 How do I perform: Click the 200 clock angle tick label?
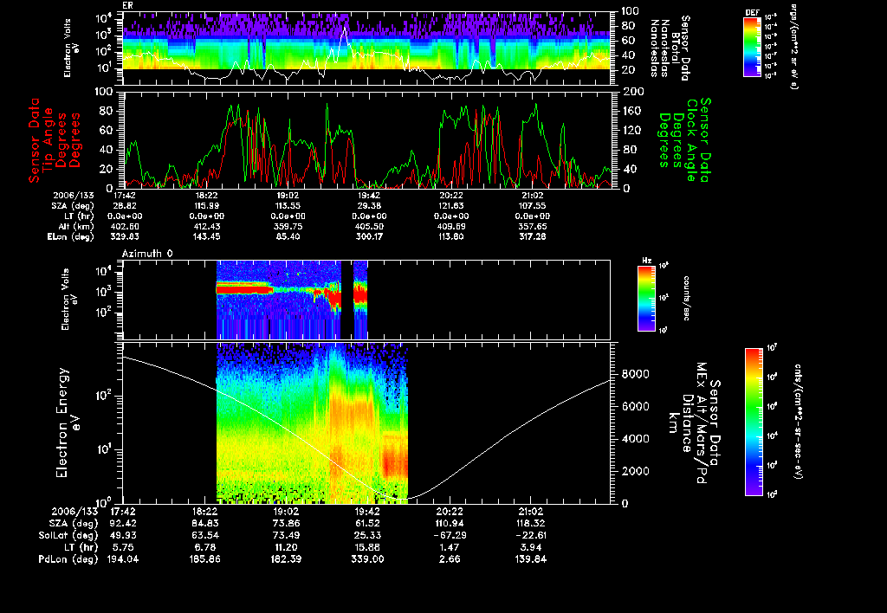tap(632, 92)
